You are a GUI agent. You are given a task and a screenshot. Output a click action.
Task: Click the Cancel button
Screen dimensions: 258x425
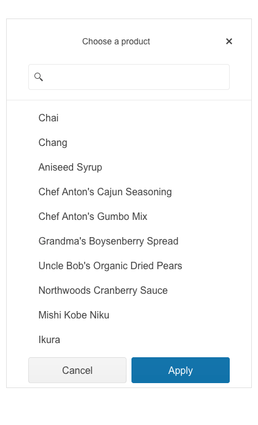pos(77,370)
